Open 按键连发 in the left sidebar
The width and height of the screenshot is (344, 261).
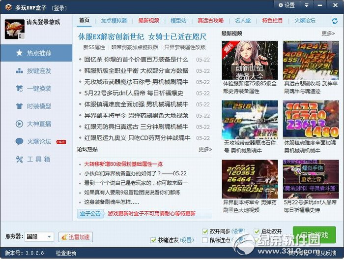19,70
